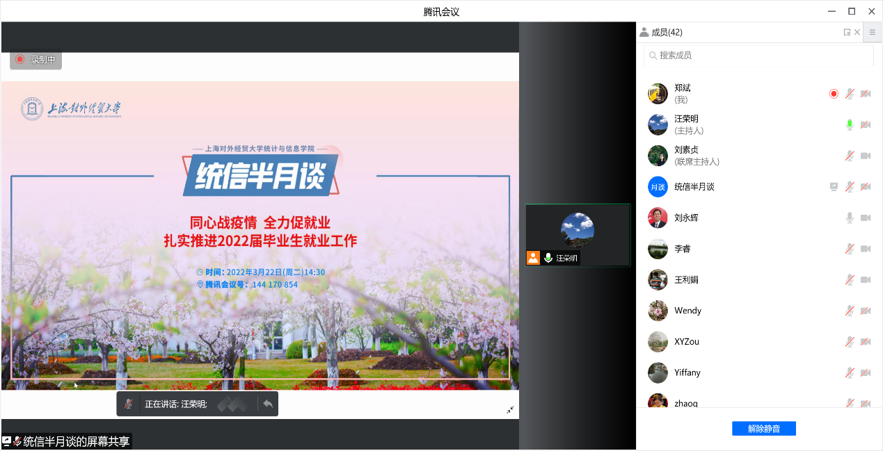Click the green microphone icon for 汪荣明

tap(850, 124)
